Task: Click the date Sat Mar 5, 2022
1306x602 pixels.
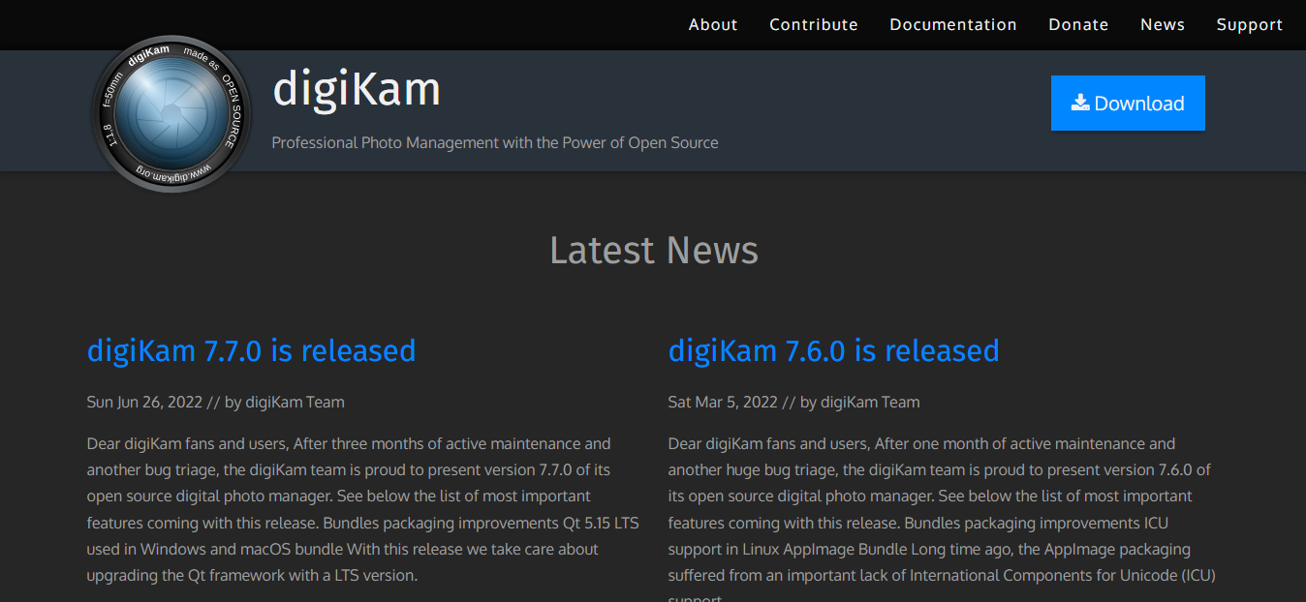Action: [x=723, y=402]
